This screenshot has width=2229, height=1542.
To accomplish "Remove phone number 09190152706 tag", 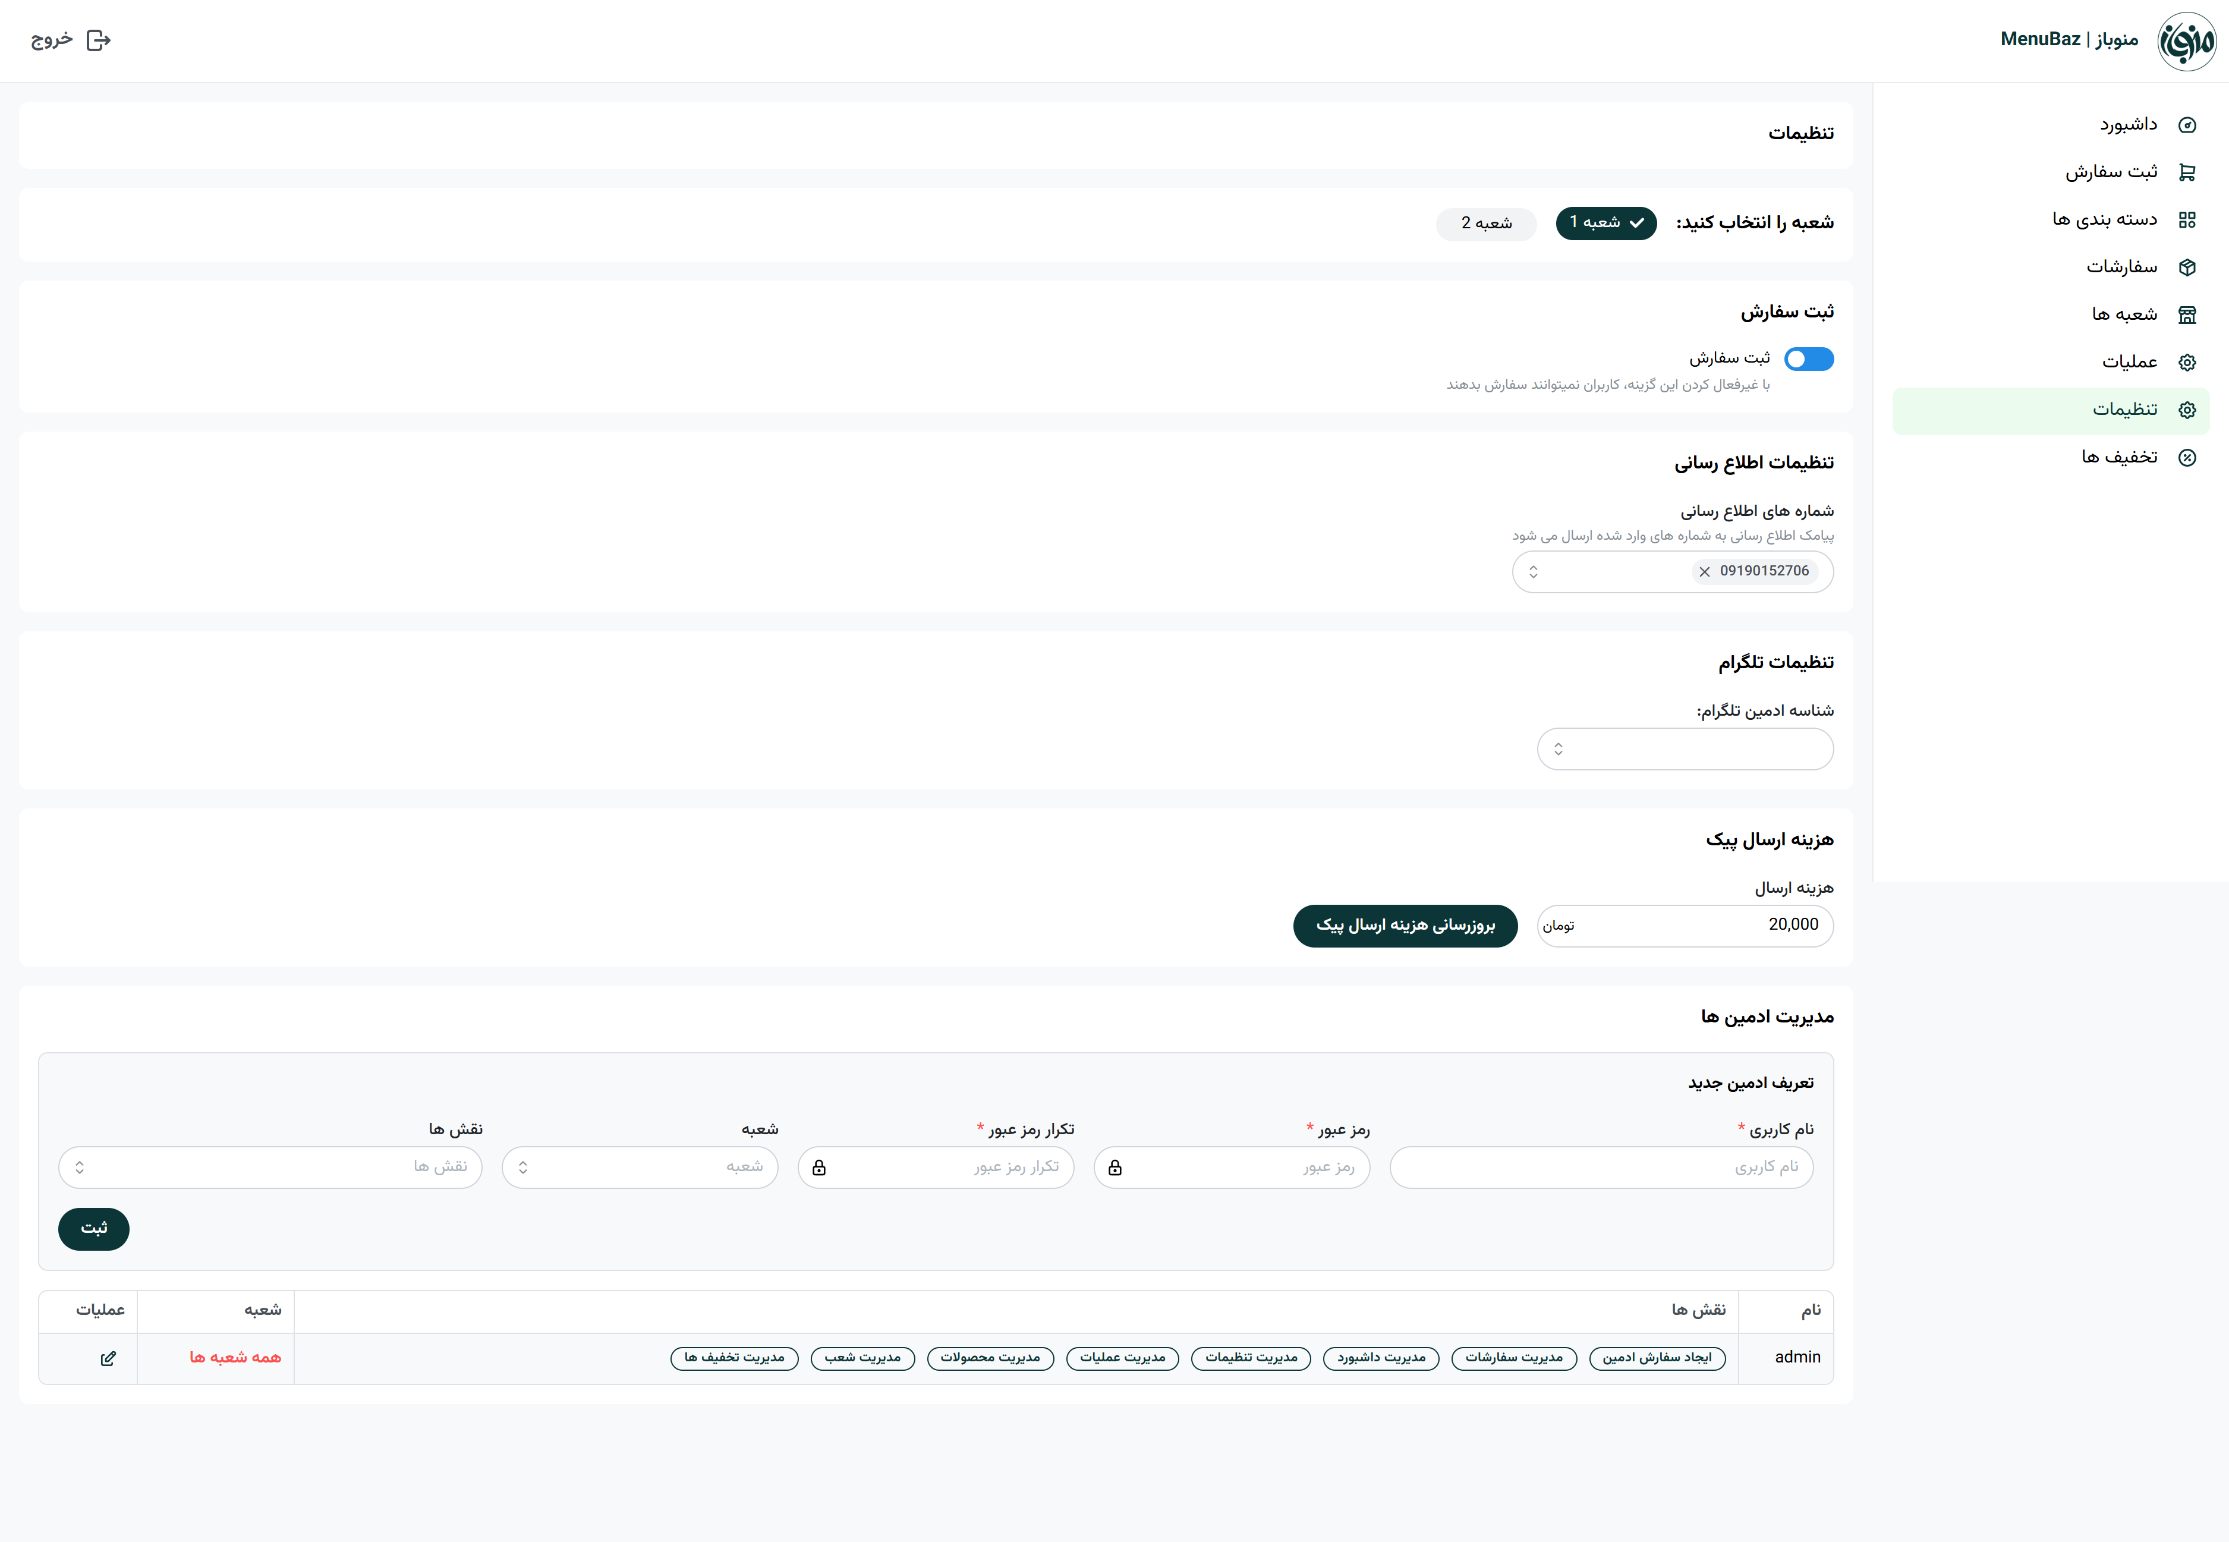I will coord(1704,571).
